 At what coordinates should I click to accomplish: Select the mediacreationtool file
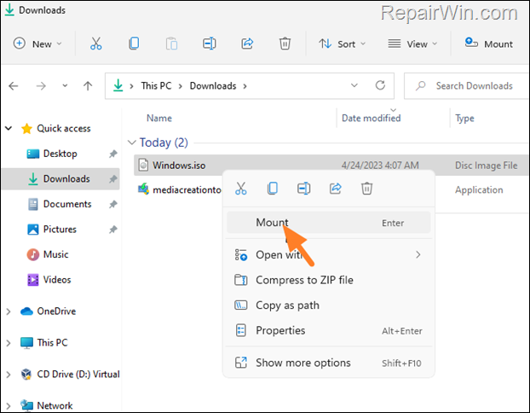180,190
